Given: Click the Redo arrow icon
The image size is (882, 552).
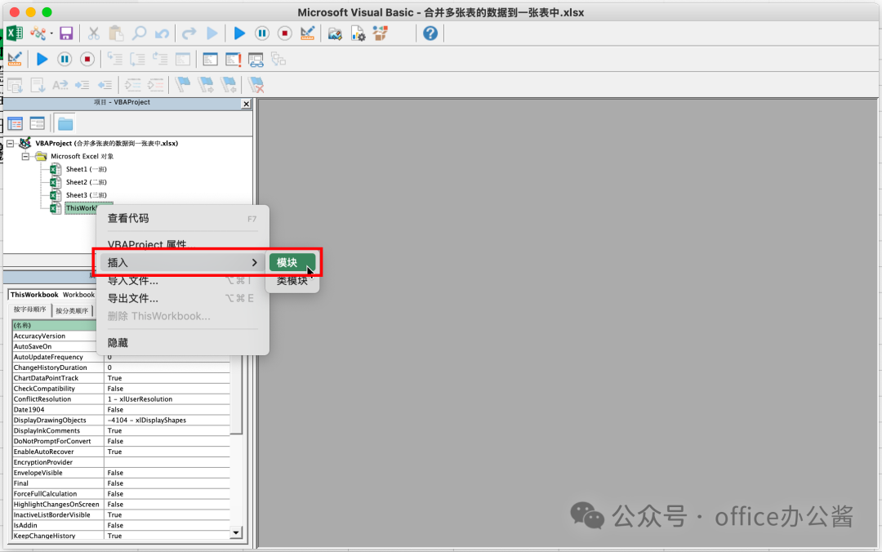Looking at the screenshot, I should coord(189,33).
